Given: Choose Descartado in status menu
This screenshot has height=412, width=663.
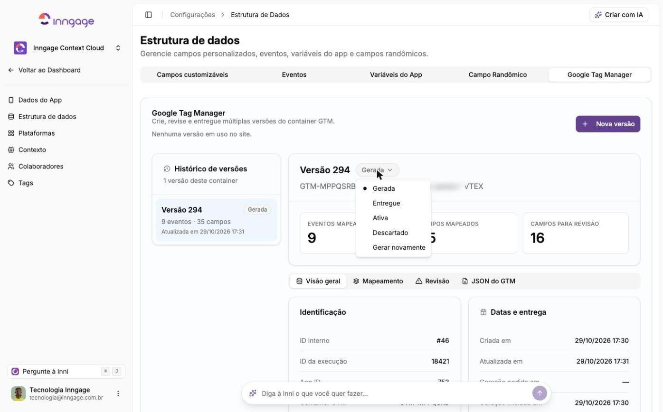Looking at the screenshot, I should coord(393,233).
